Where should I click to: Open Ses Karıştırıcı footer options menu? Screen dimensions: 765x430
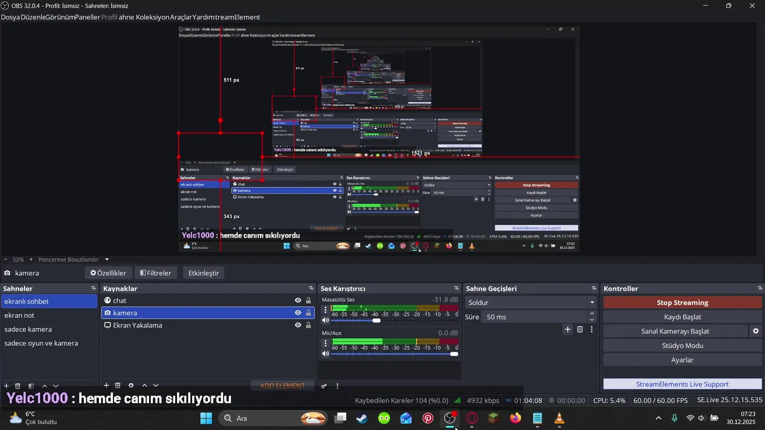tap(337, 386)
